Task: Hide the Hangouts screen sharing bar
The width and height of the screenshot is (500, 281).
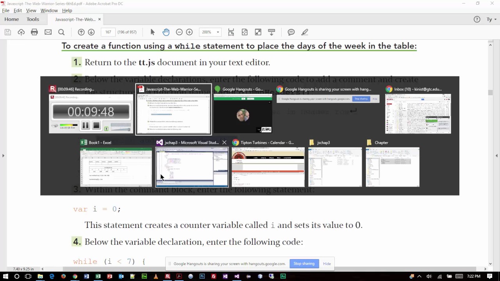Action: click(x=327, y=264)
